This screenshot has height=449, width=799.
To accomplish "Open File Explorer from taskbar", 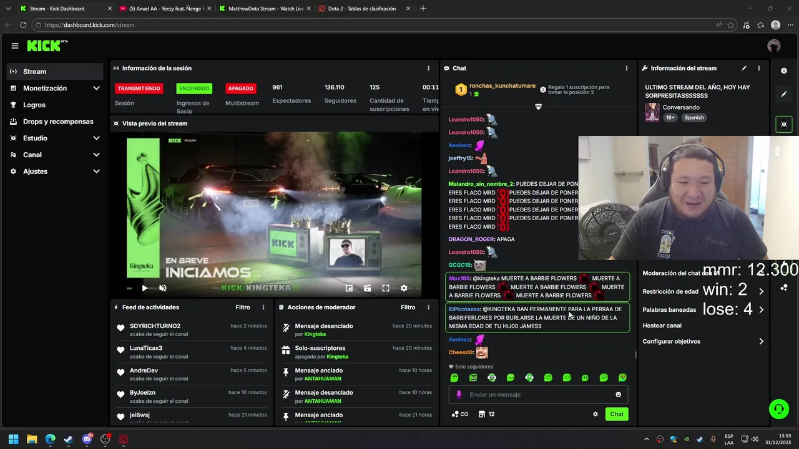I will pyautogui.click(x=32, y=439).
